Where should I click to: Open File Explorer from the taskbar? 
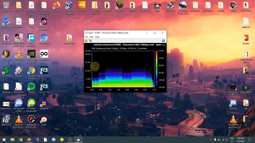click(x=12, y=139)
